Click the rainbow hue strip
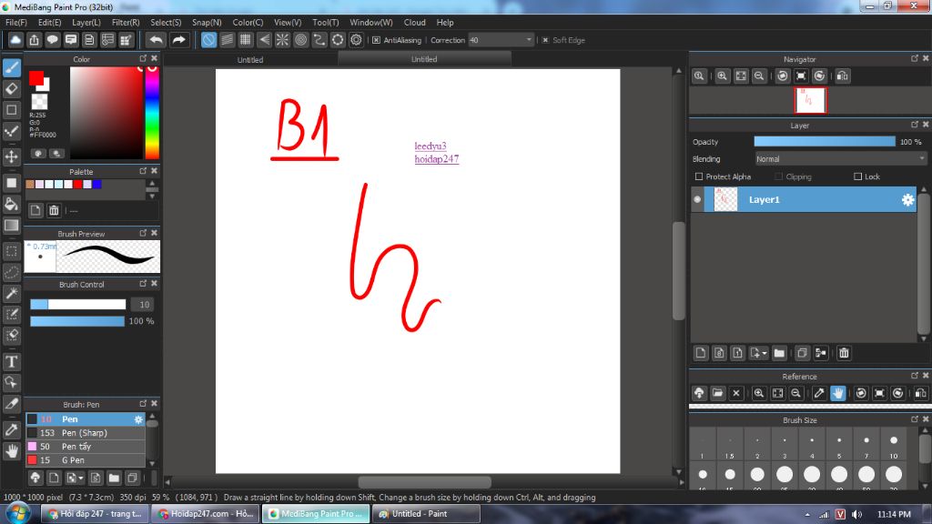The width and height of the screenshot is (932, 524). (x=152, y=113)
